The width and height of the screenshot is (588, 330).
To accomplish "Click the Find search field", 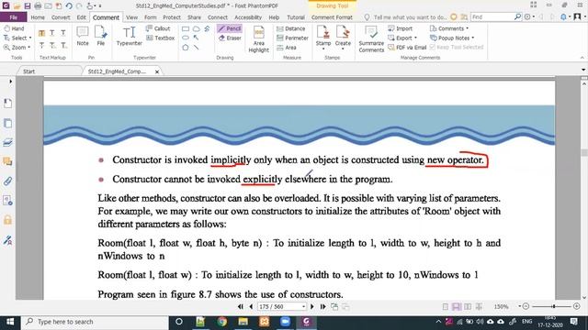I will tap(493, 16).
